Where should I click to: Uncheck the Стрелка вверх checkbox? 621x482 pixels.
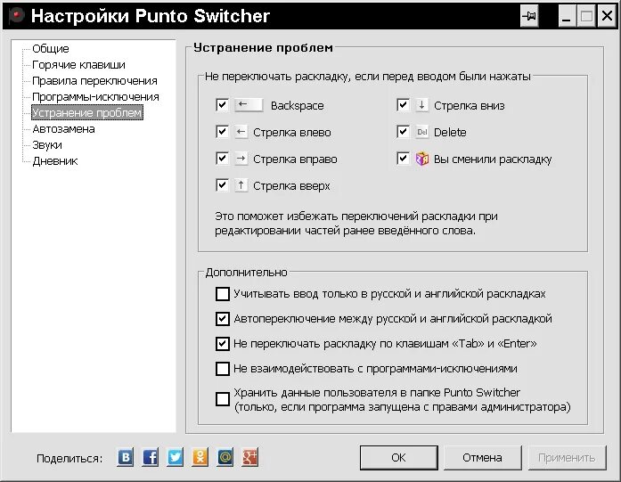pyautogui.click(x=222, y=185)
